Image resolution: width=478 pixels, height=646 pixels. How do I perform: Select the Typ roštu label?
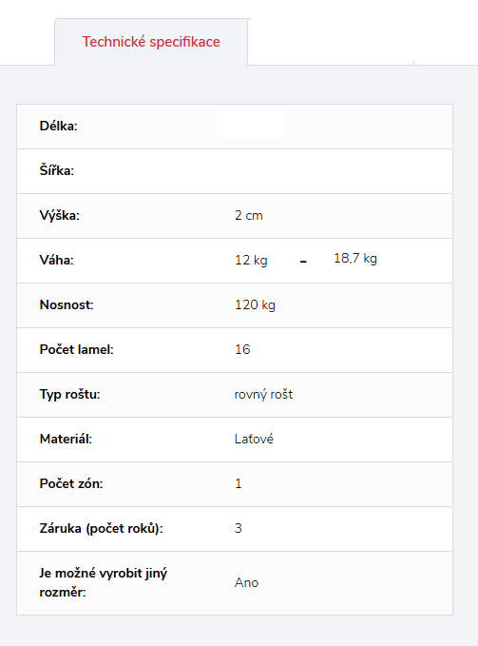(x=70, y=395)
